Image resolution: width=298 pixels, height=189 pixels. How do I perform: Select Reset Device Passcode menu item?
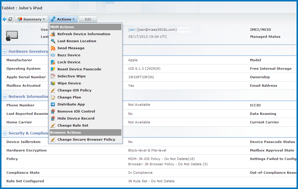pos(86,69)
